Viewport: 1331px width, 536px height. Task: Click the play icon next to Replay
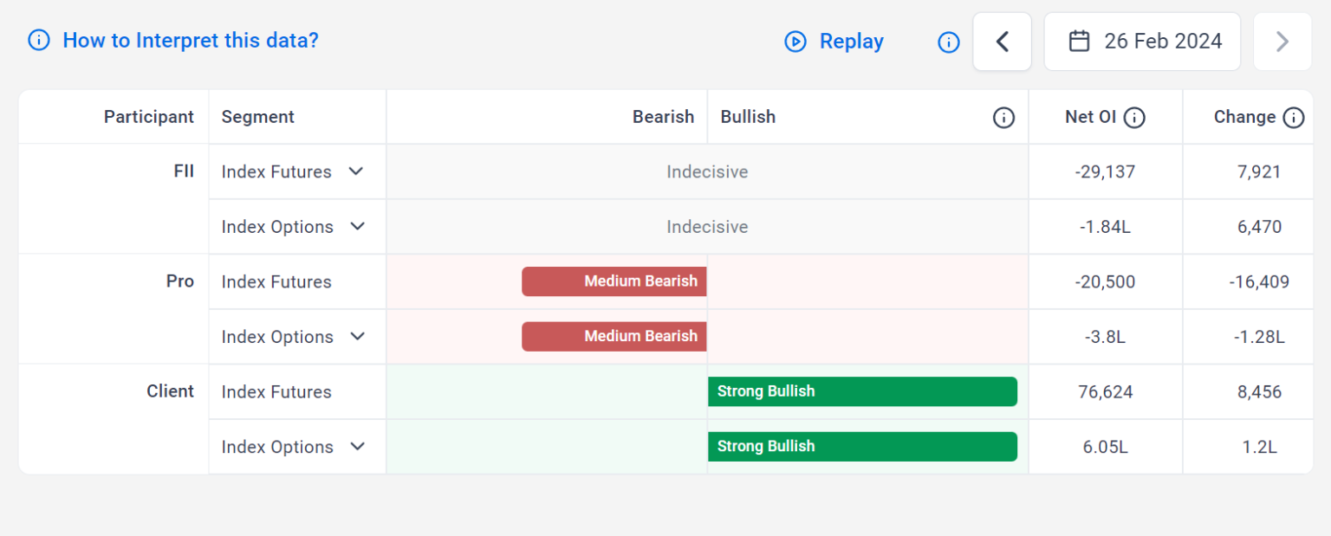(x=795, y=41)
